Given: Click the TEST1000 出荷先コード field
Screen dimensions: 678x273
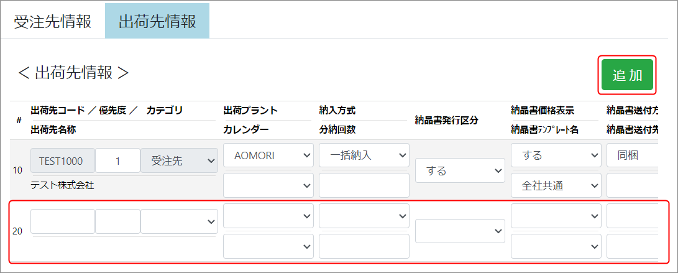Looking at the screenshot, I should (62, 160).
